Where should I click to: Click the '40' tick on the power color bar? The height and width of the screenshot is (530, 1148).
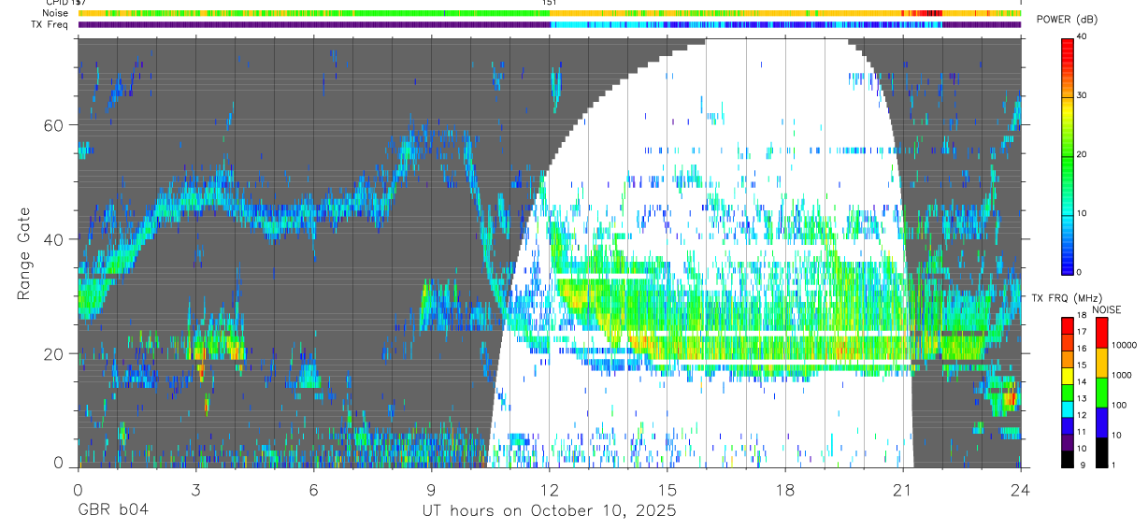pos(1083,36)
